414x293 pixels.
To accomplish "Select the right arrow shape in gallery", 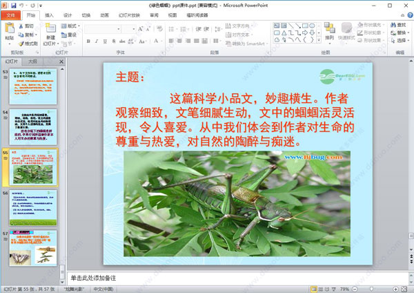I will [x=305, y=32].
